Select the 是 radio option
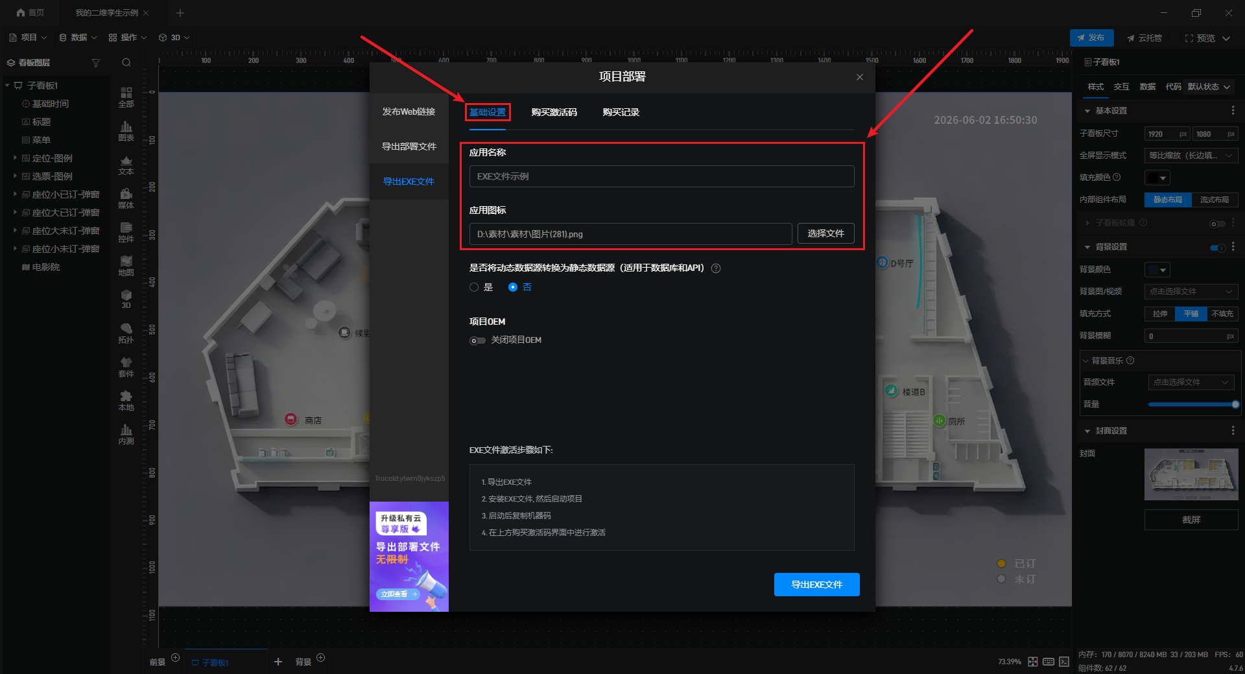The width and height of the screenshot is (1245, 674). [x=474, y=287]
